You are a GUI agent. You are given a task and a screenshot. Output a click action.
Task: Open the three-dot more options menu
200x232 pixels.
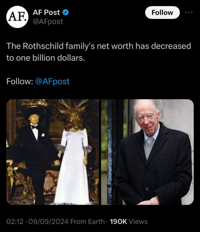coord(189,12)
